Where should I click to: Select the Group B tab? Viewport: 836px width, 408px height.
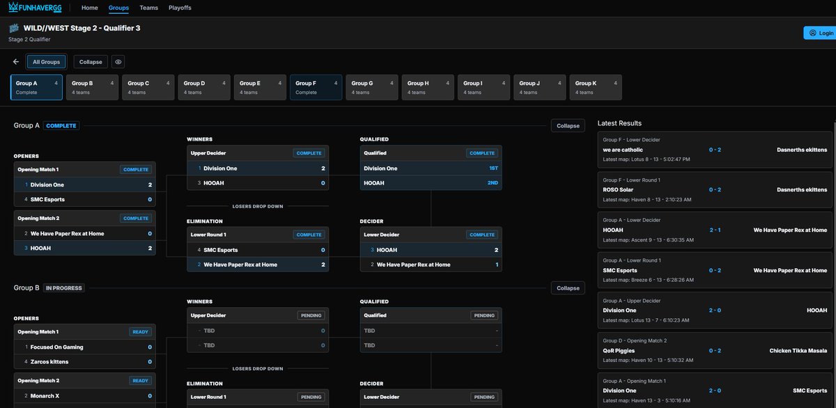coord(92,87)
